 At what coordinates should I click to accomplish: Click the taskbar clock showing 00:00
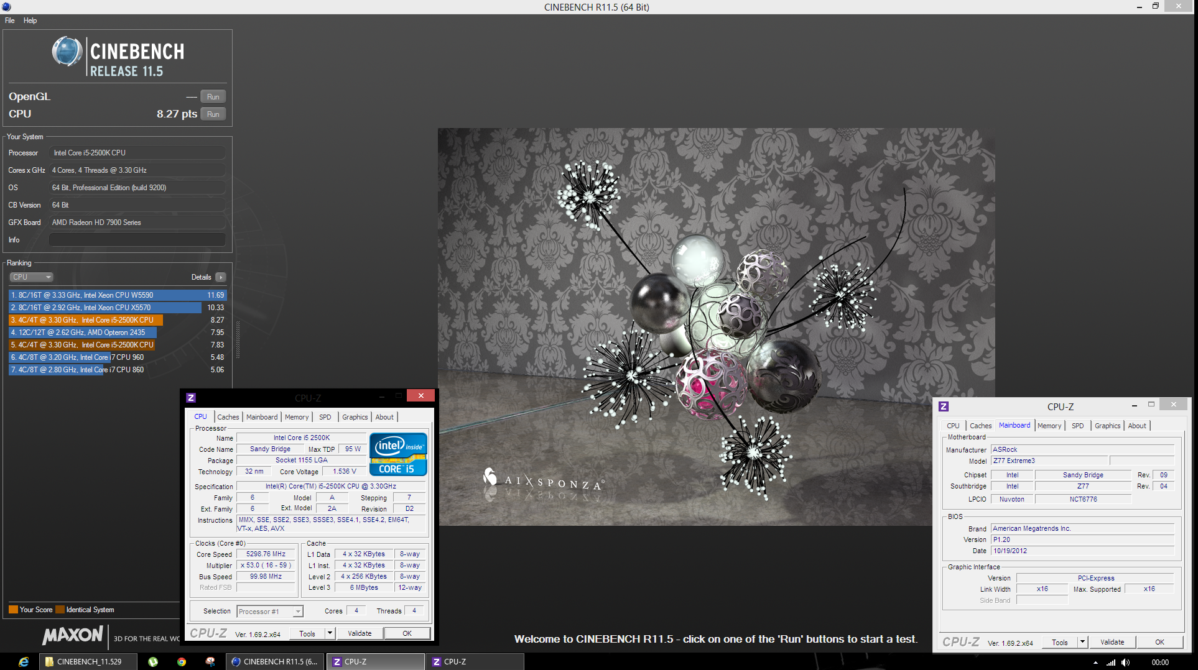(x=1160, y=663)
